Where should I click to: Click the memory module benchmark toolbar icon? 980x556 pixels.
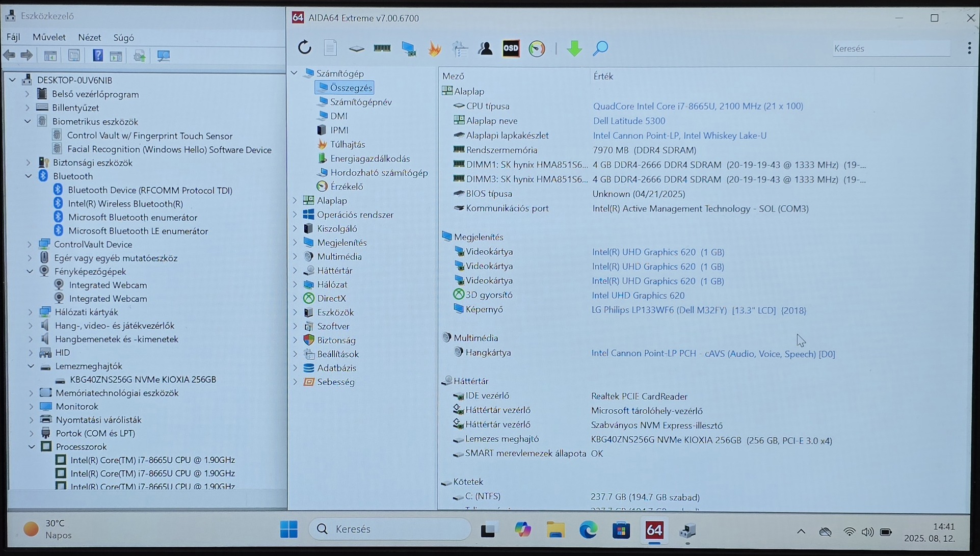point(382,48)
